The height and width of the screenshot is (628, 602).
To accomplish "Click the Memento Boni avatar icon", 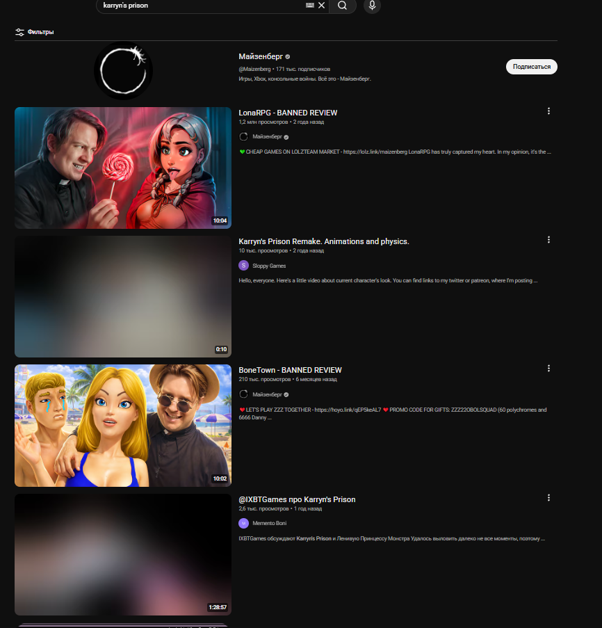I will tap(243, 523).
